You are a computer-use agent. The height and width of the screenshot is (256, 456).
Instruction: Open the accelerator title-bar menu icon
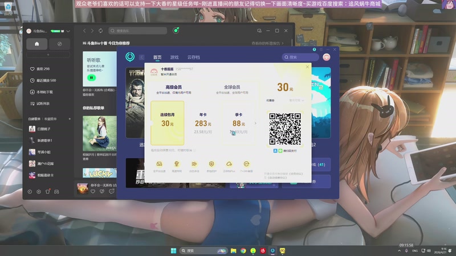321,49
